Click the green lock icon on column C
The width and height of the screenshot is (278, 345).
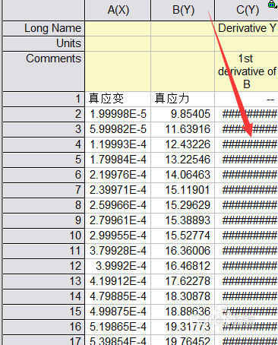pos(272,4)
